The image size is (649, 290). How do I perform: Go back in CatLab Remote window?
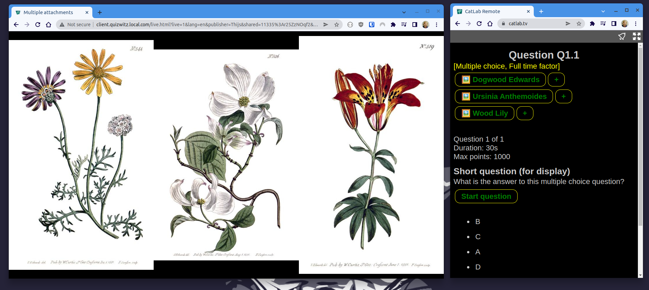point(458,24)
